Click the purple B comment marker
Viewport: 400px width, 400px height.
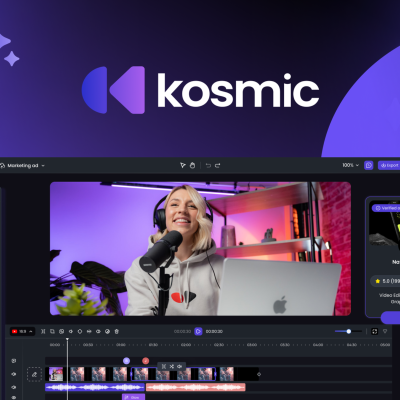[126, 360]
